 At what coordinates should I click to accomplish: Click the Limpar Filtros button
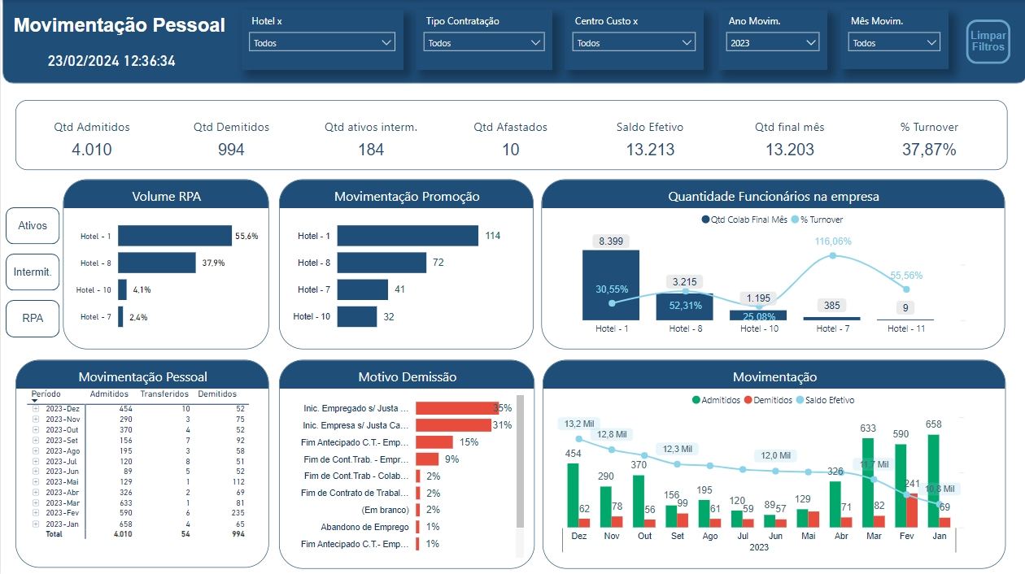click(988, 41)
